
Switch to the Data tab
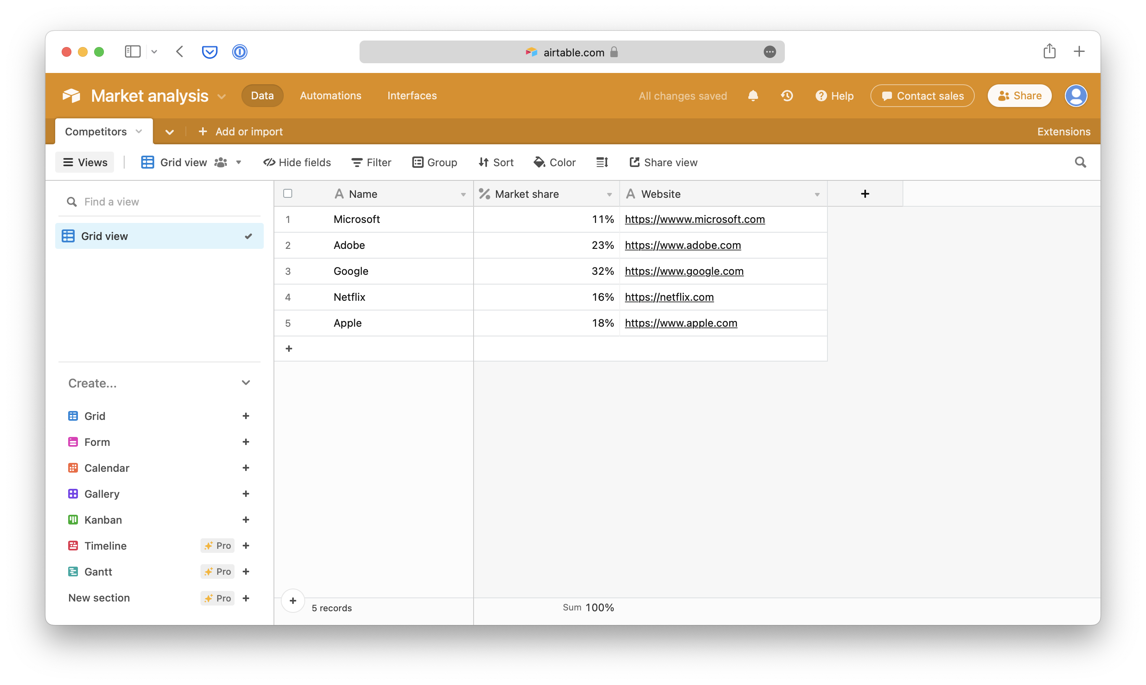tap(262, 96)
